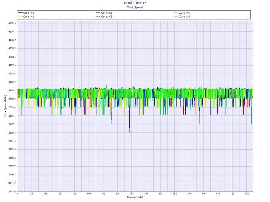Click the Core #1 legend entry
Screen dimensions: 270x202
(x=26, y=16)
